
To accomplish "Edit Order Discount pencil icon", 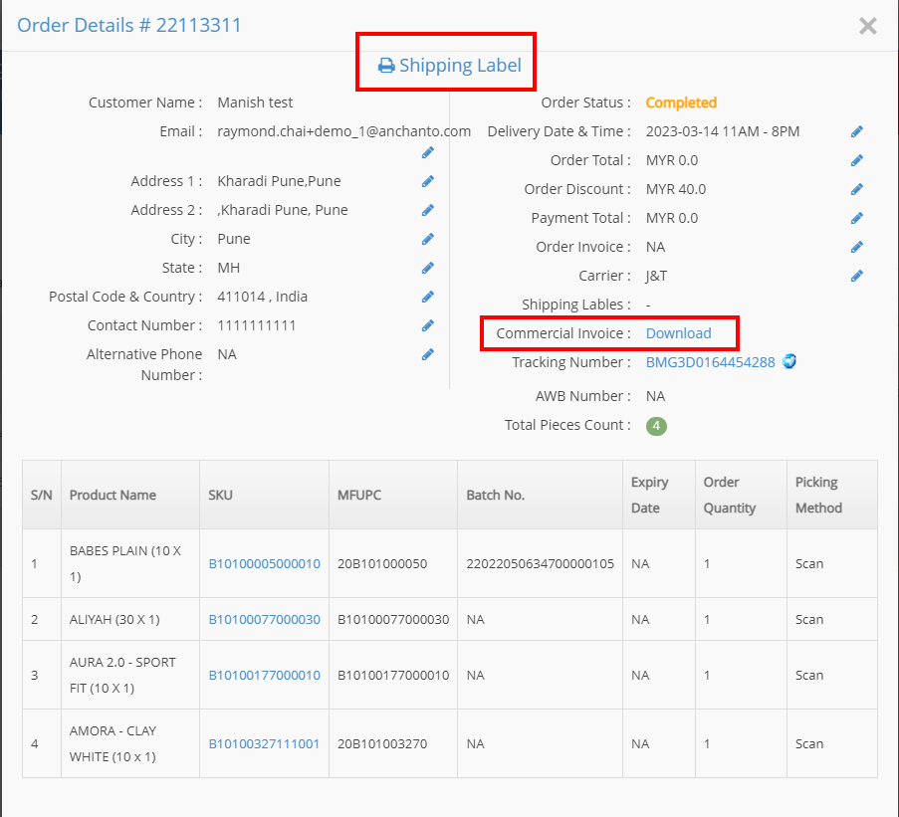I will (x=856, y=189).
